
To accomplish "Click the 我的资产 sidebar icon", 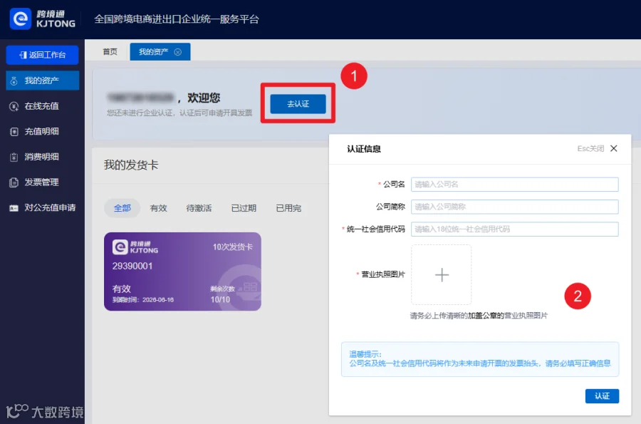I will 14,81.
